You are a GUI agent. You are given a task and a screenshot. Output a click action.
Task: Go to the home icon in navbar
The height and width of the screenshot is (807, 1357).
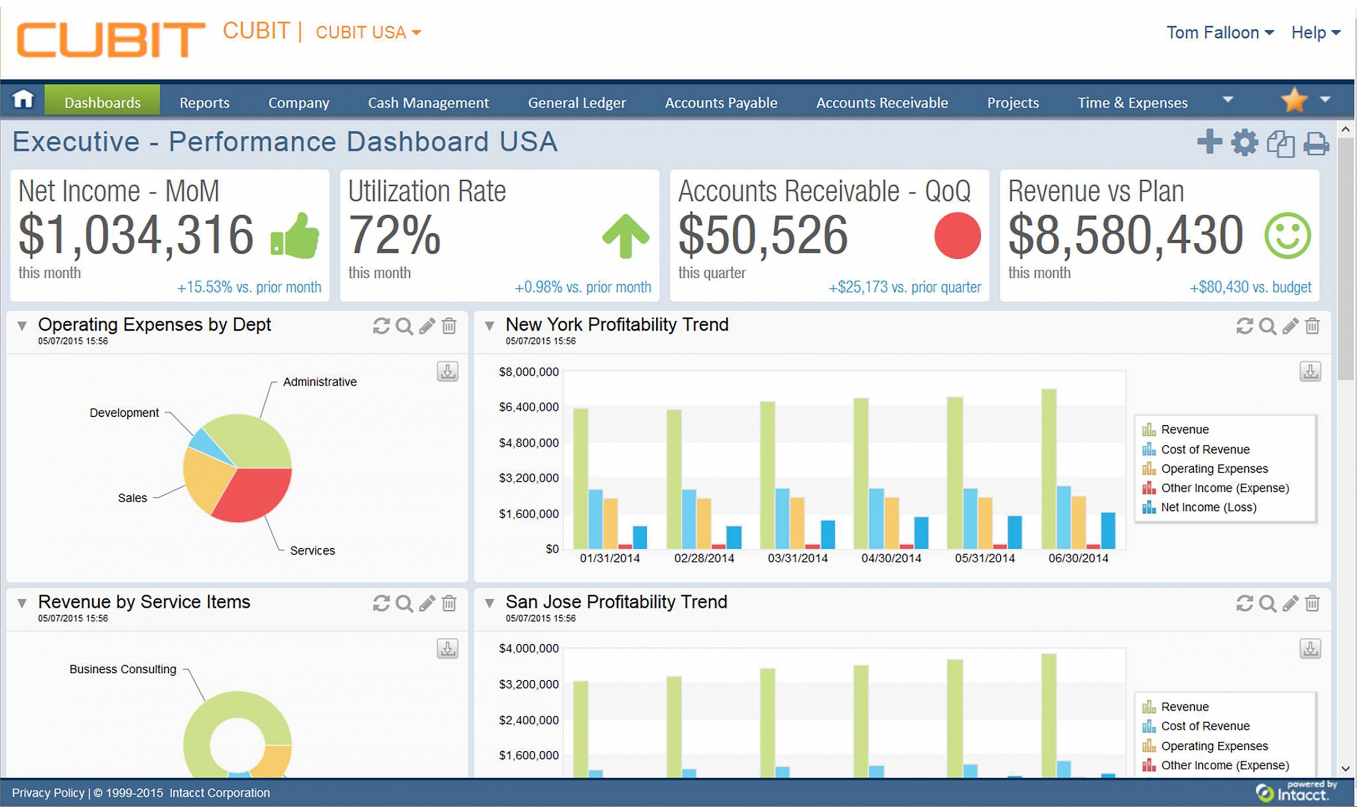pos(23,100)
